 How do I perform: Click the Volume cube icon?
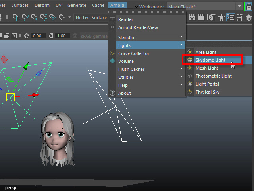pyautogui.click(x=112, y=61)
